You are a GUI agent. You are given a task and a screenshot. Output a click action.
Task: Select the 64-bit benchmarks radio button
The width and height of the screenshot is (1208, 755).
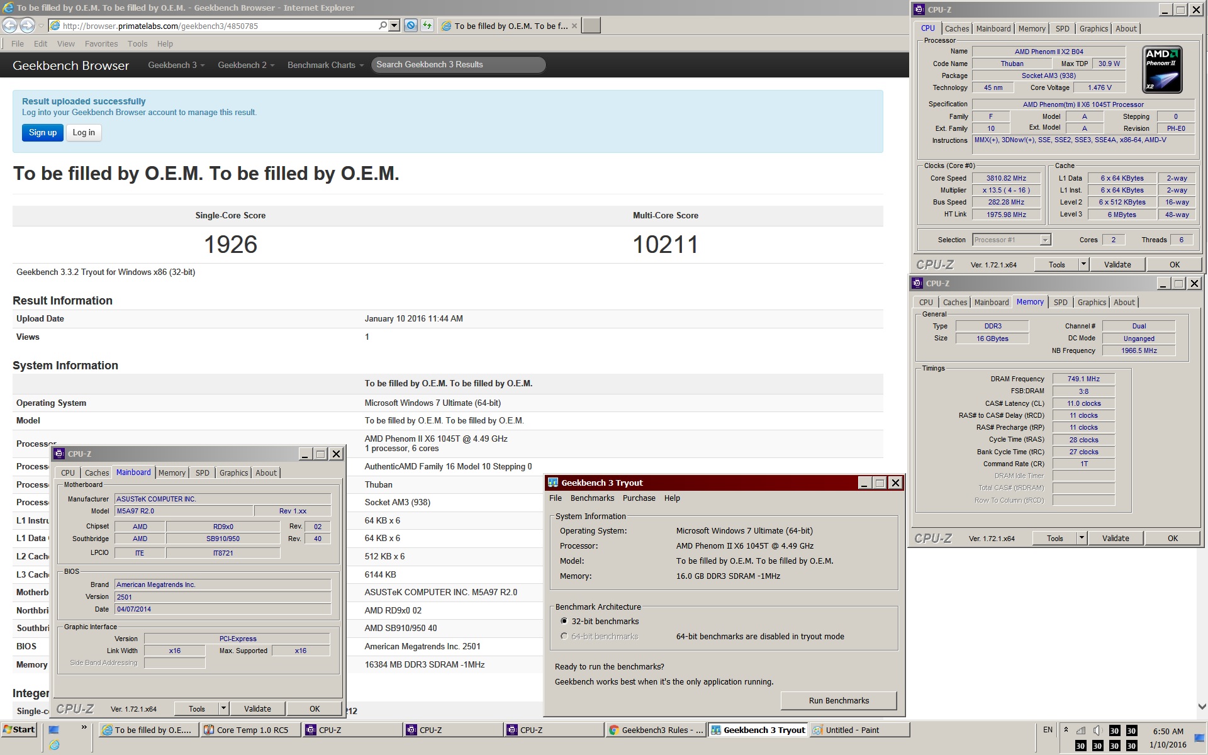coord(564,636)
